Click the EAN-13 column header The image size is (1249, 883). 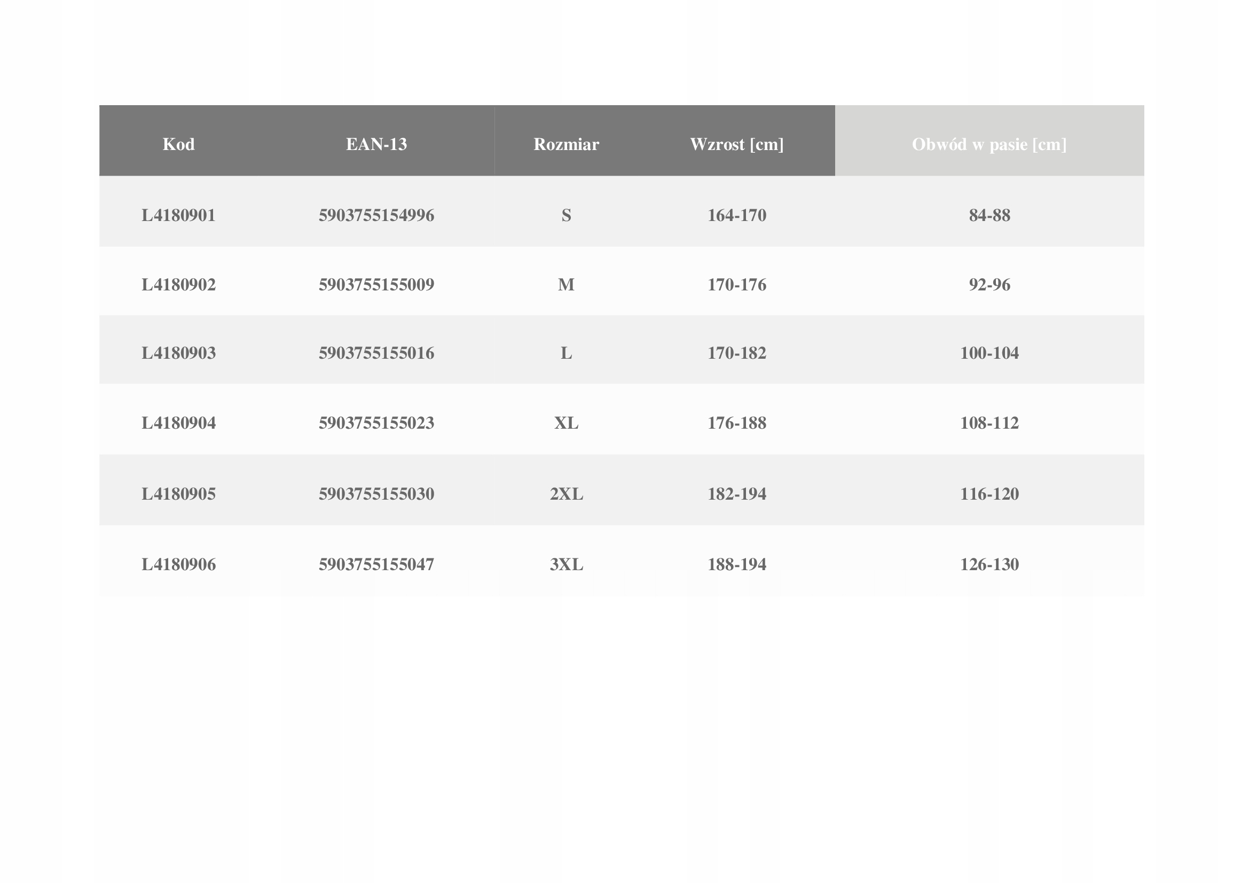(x=376, y=144)
